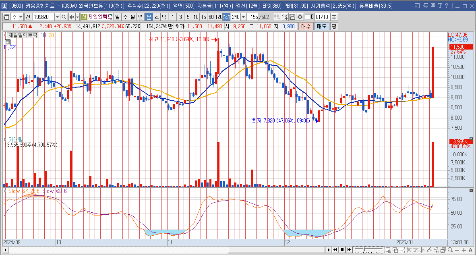Open the calendar date picker icon
The width and height of the screenshot is (476, 255).
pyautogui.click(x=334, y=17)
